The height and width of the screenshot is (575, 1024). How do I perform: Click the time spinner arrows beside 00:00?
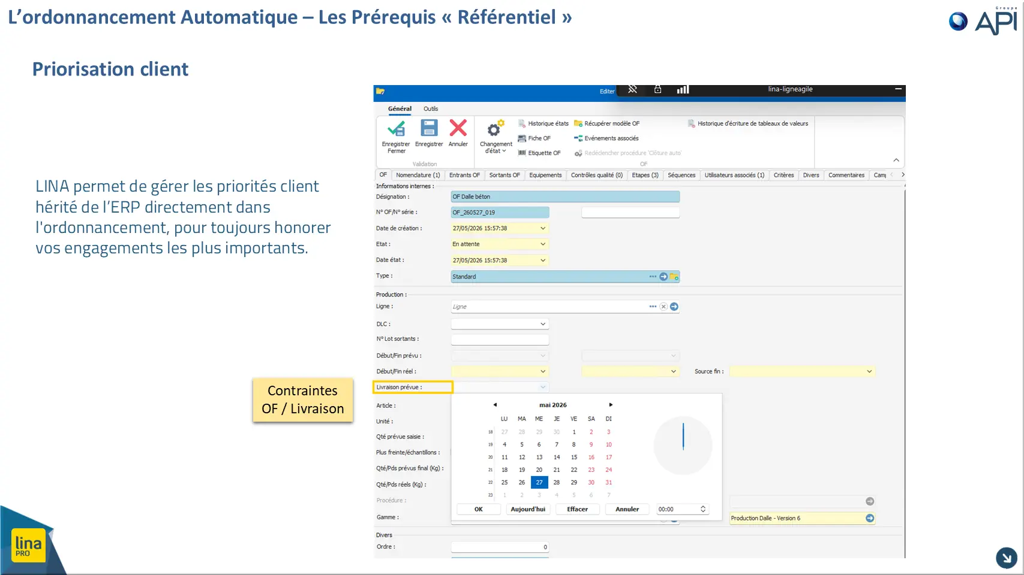(703, 509)
